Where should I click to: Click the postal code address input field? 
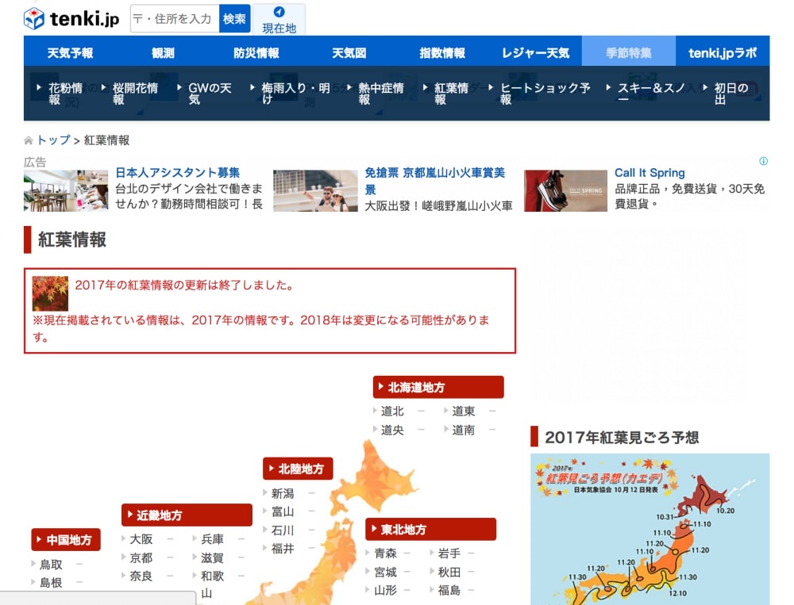coord(175,19)
